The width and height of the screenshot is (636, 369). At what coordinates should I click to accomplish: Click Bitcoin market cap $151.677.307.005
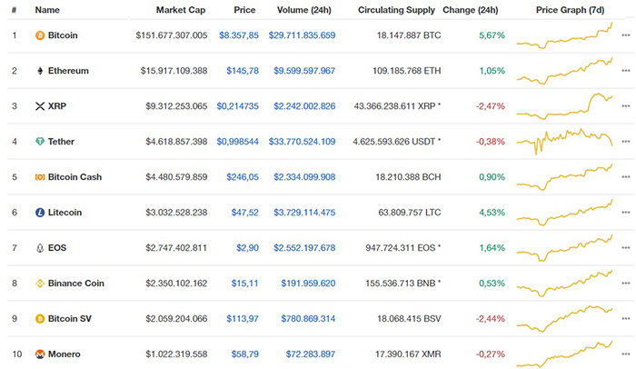[171, 35]
